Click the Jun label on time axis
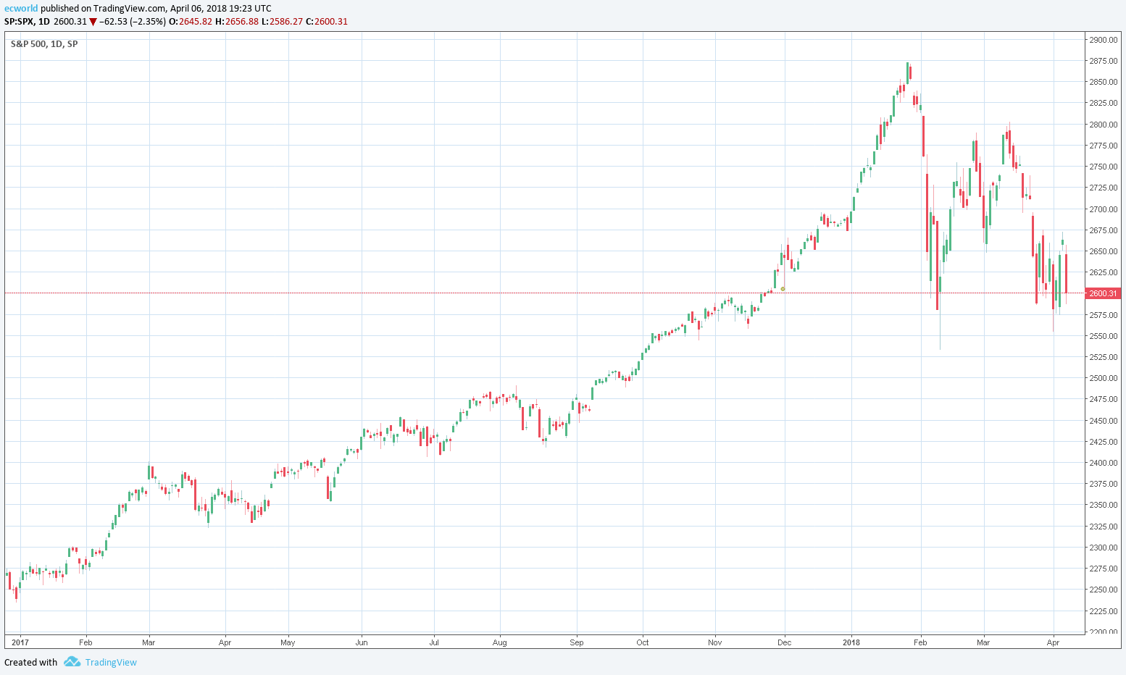Viewport: 1126px width, 675px height. tap(362, 642)
